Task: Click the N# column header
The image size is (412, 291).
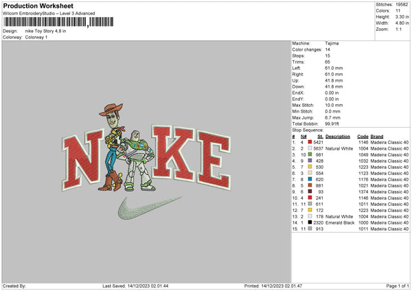Action: pyautogui.click(x=304, y=137)
